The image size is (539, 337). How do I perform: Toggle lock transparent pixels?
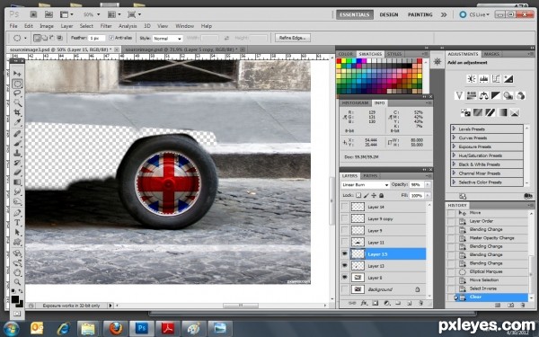(358, 195)
